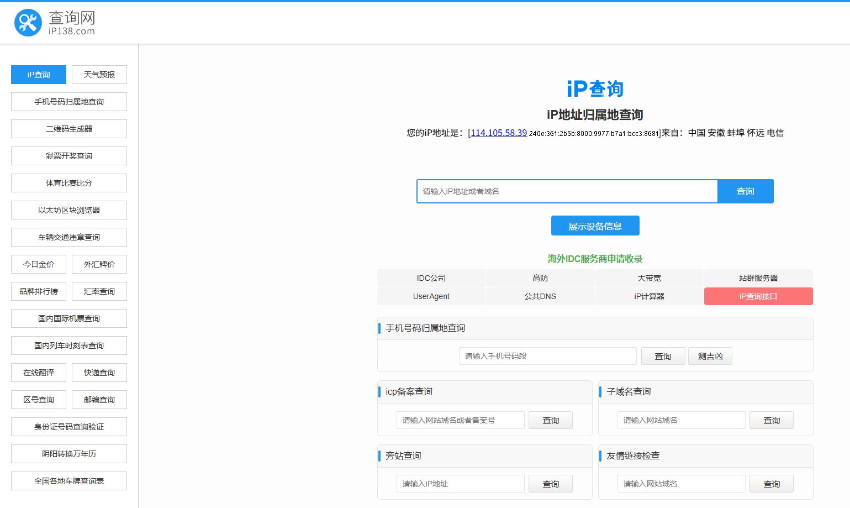
Task: Open 阴阳转换万年历
Action: [x=69, y=454]
